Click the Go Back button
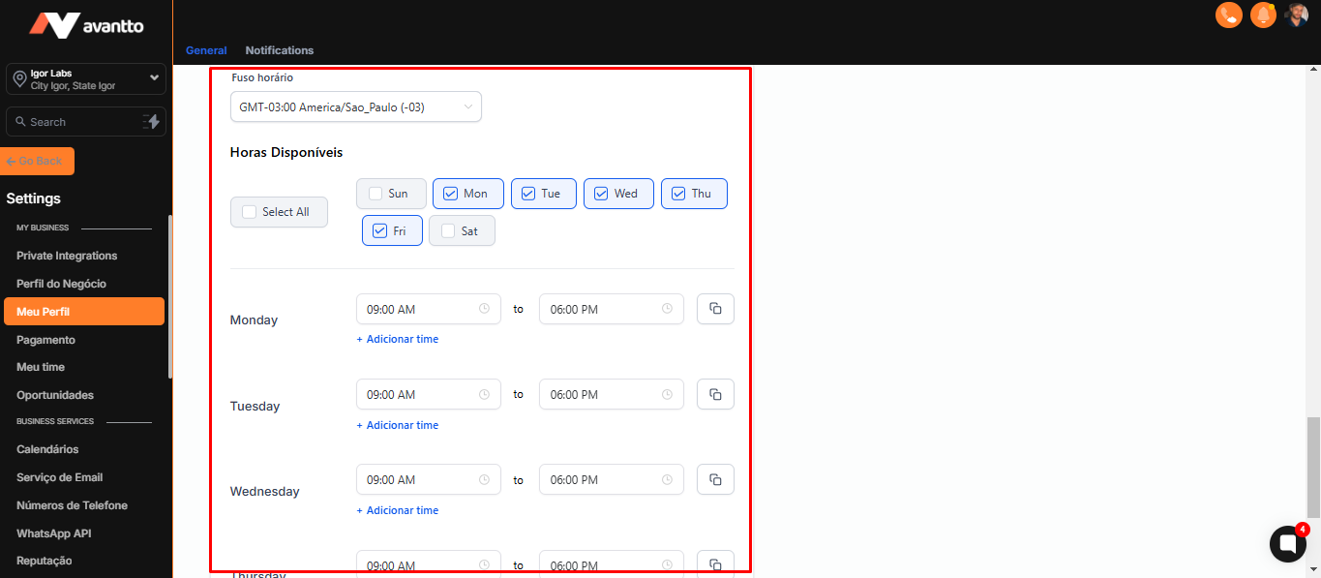This screenshot has height=578, width=1321. 39,161
